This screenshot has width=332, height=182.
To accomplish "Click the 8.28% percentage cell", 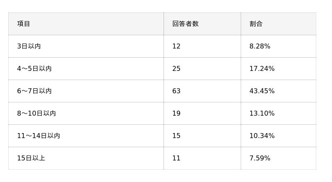I will point(260,46).
